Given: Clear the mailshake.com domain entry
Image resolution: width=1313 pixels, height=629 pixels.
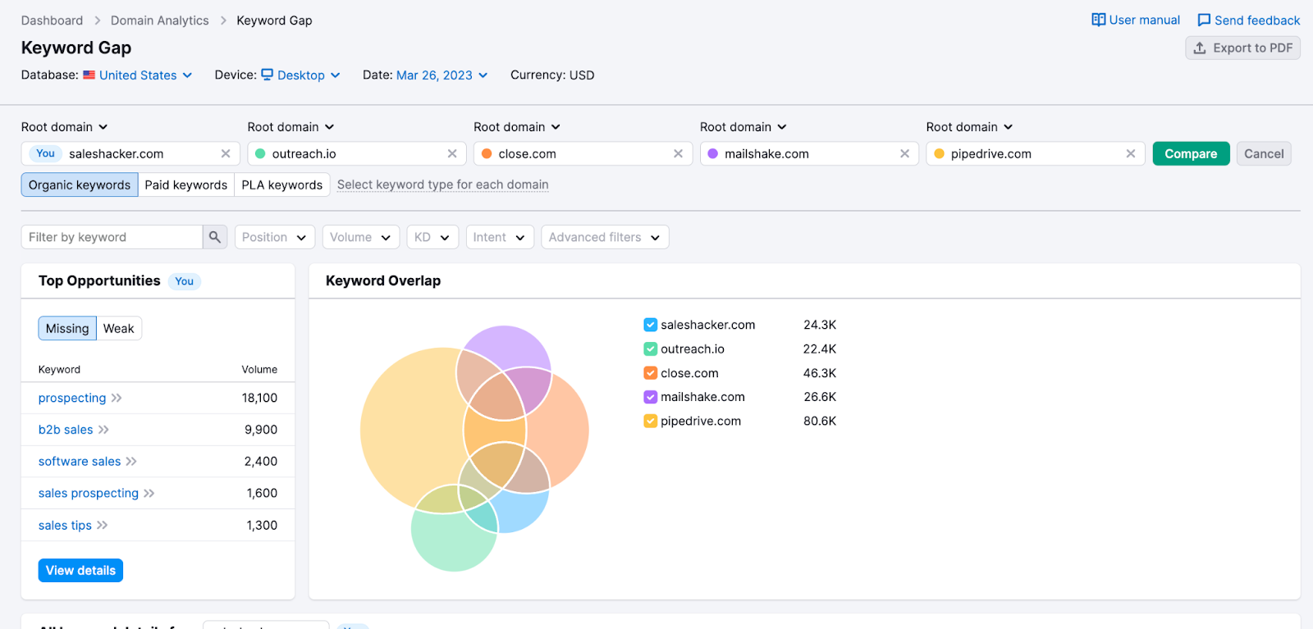Looking at the screenshot, I should click(x=904, y=153).
